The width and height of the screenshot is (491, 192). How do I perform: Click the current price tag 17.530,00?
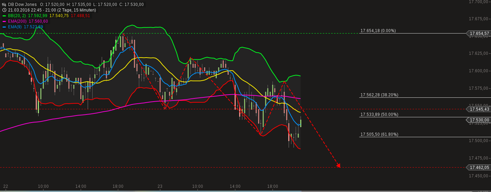479,120
